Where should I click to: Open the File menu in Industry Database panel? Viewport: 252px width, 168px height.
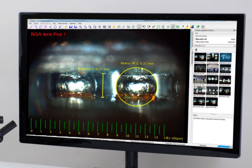[196, 33]
